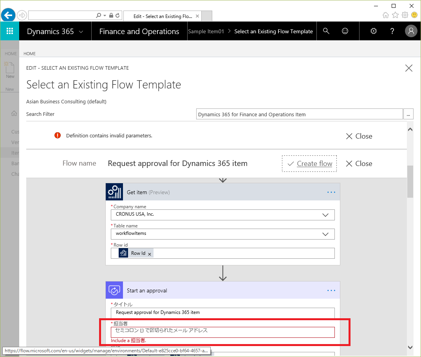This screenshot has height=357, width=421.
Task: Click the address bar lock icon
Action: [x=111, y=16]
